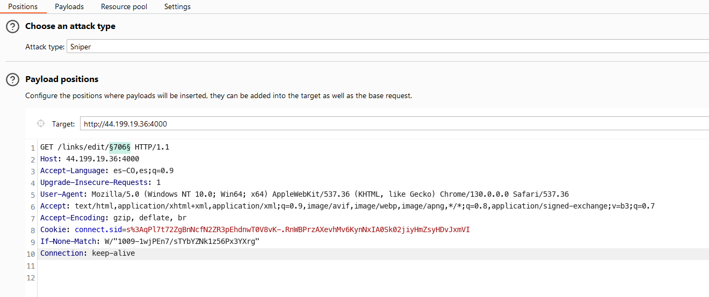Open the Resource pool tab
The height and width of the screenshot is (297, 709).
pos(124,7)
